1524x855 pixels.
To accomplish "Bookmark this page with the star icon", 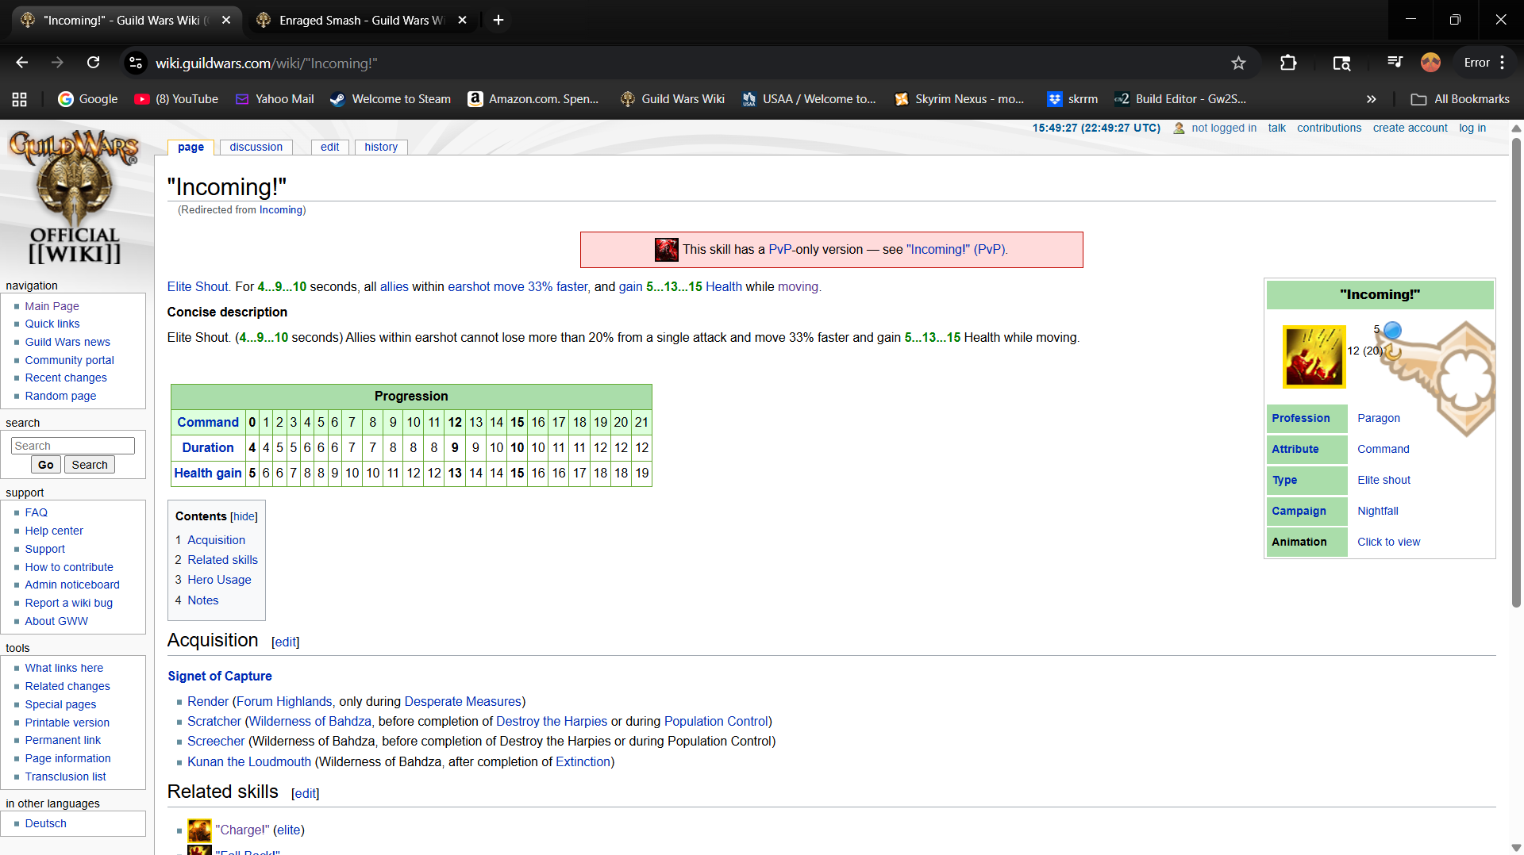I will point(1238,63).
